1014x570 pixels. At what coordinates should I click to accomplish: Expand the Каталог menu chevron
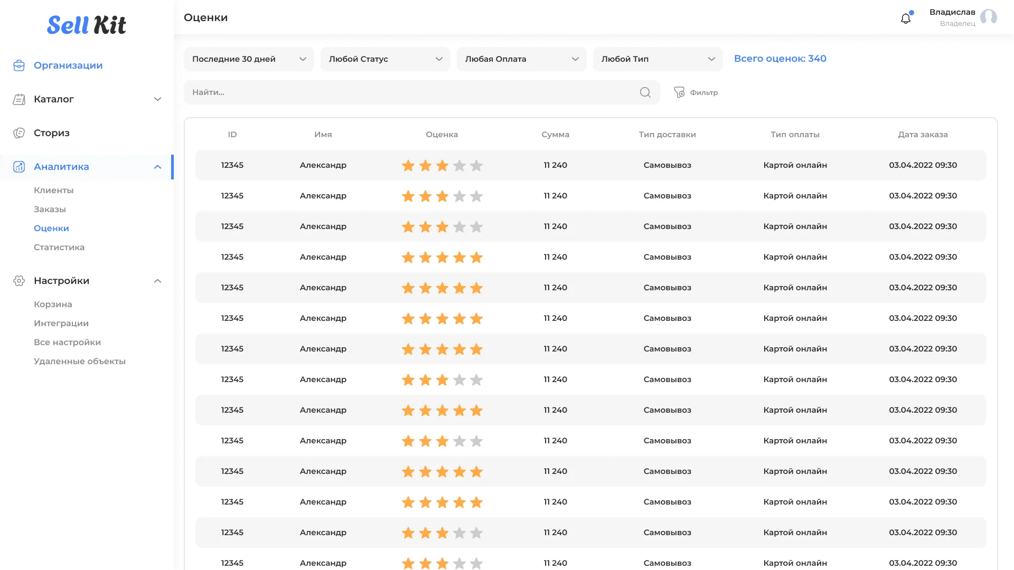coord(157,99)
